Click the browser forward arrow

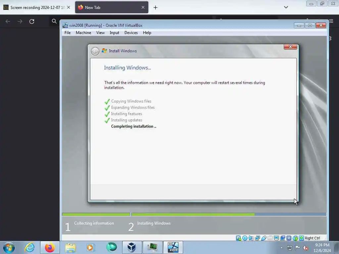20,21
